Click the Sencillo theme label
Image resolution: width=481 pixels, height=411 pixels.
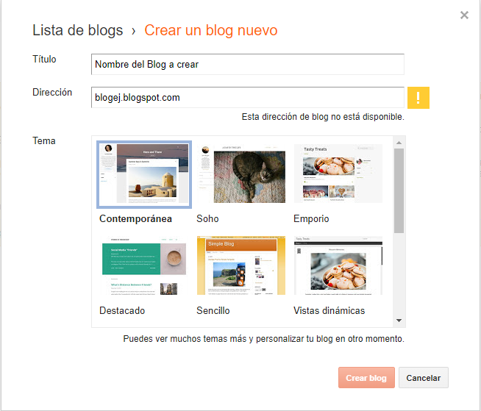[x=213, y=310]
